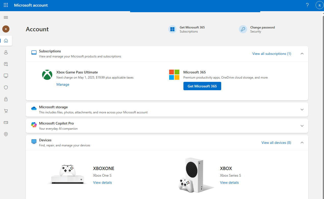Click the Xbox Series S console image

(x=196, y=175)
